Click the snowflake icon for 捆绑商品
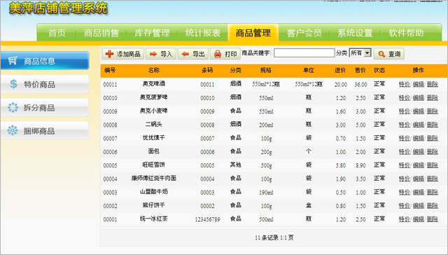This screenshot has height=255, width=448. click(13, 130)
